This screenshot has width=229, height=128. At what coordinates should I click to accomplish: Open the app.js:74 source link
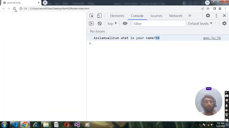[x=212, y=38]
